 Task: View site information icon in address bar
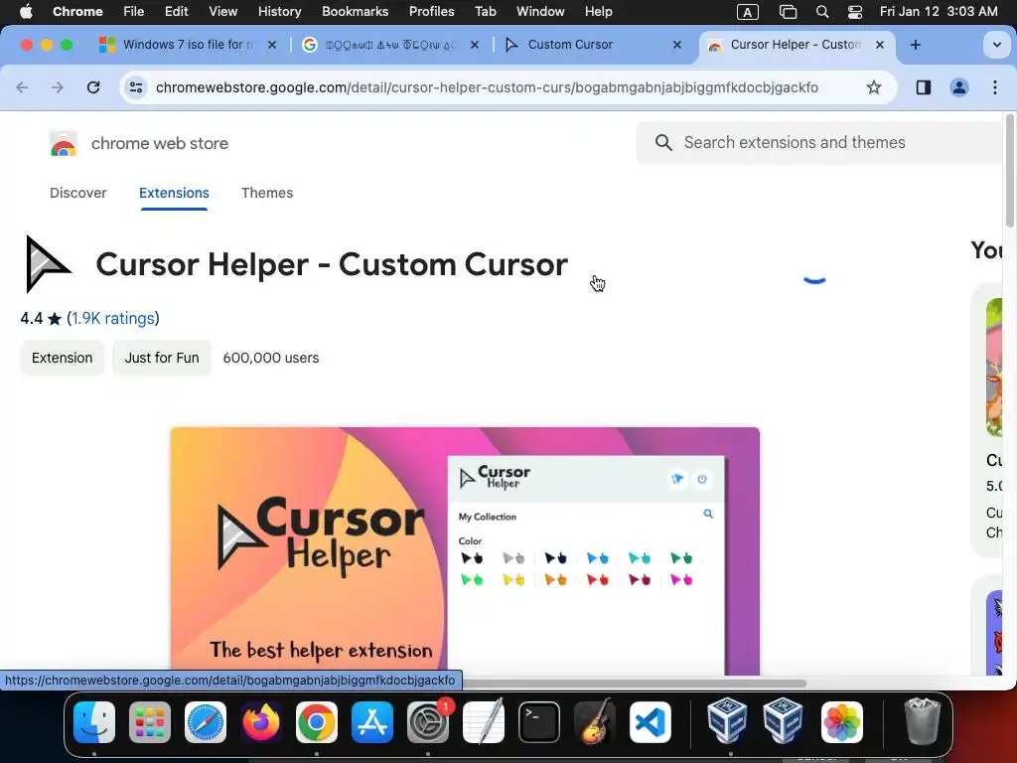coord(135,87)
